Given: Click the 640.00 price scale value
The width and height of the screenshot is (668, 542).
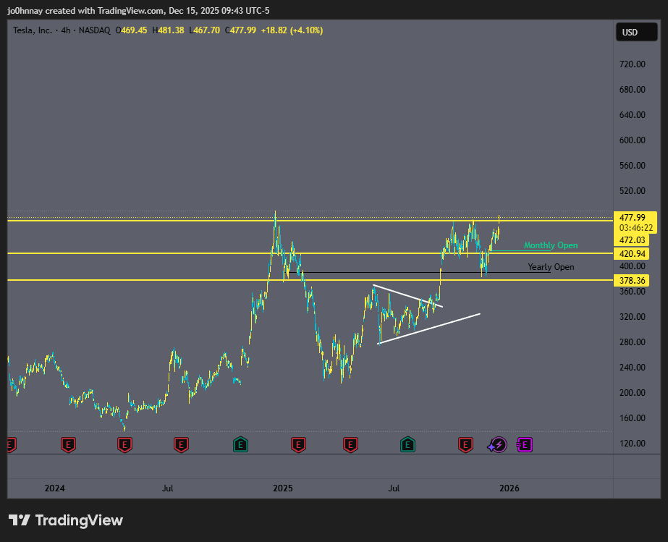Looking at the screenshot, I should coord(633,114).
